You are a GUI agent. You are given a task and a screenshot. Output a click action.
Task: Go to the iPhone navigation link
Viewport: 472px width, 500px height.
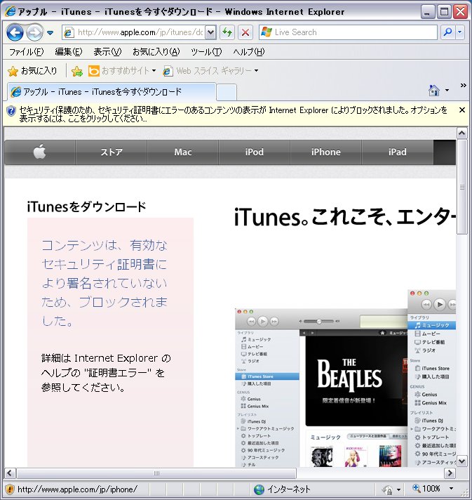[x=326, y=152]
